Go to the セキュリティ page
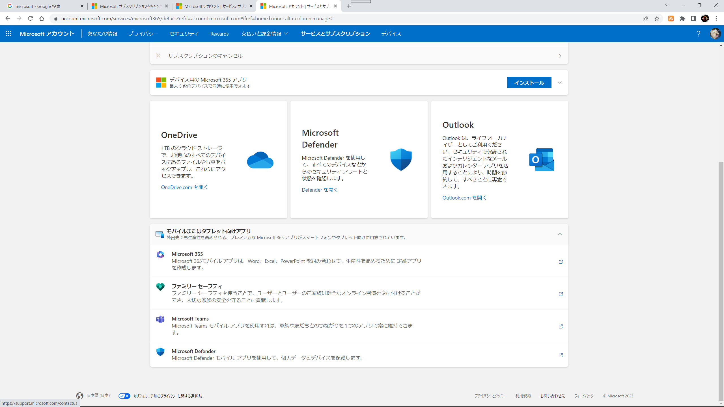Screen dimensions: 724x407 (x=184, y=34)
